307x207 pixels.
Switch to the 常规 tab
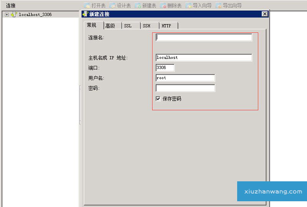point(92,25)
